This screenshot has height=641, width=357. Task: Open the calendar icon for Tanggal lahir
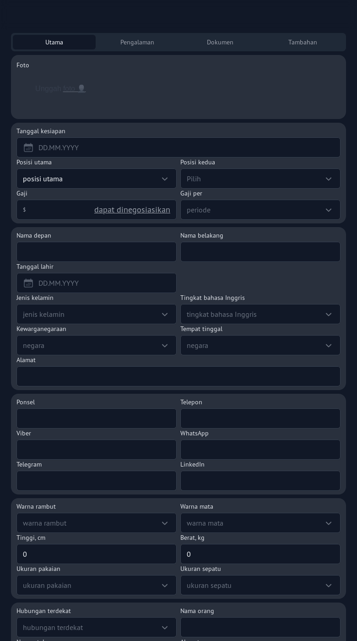pyautogui.click(x=28, y=283)
